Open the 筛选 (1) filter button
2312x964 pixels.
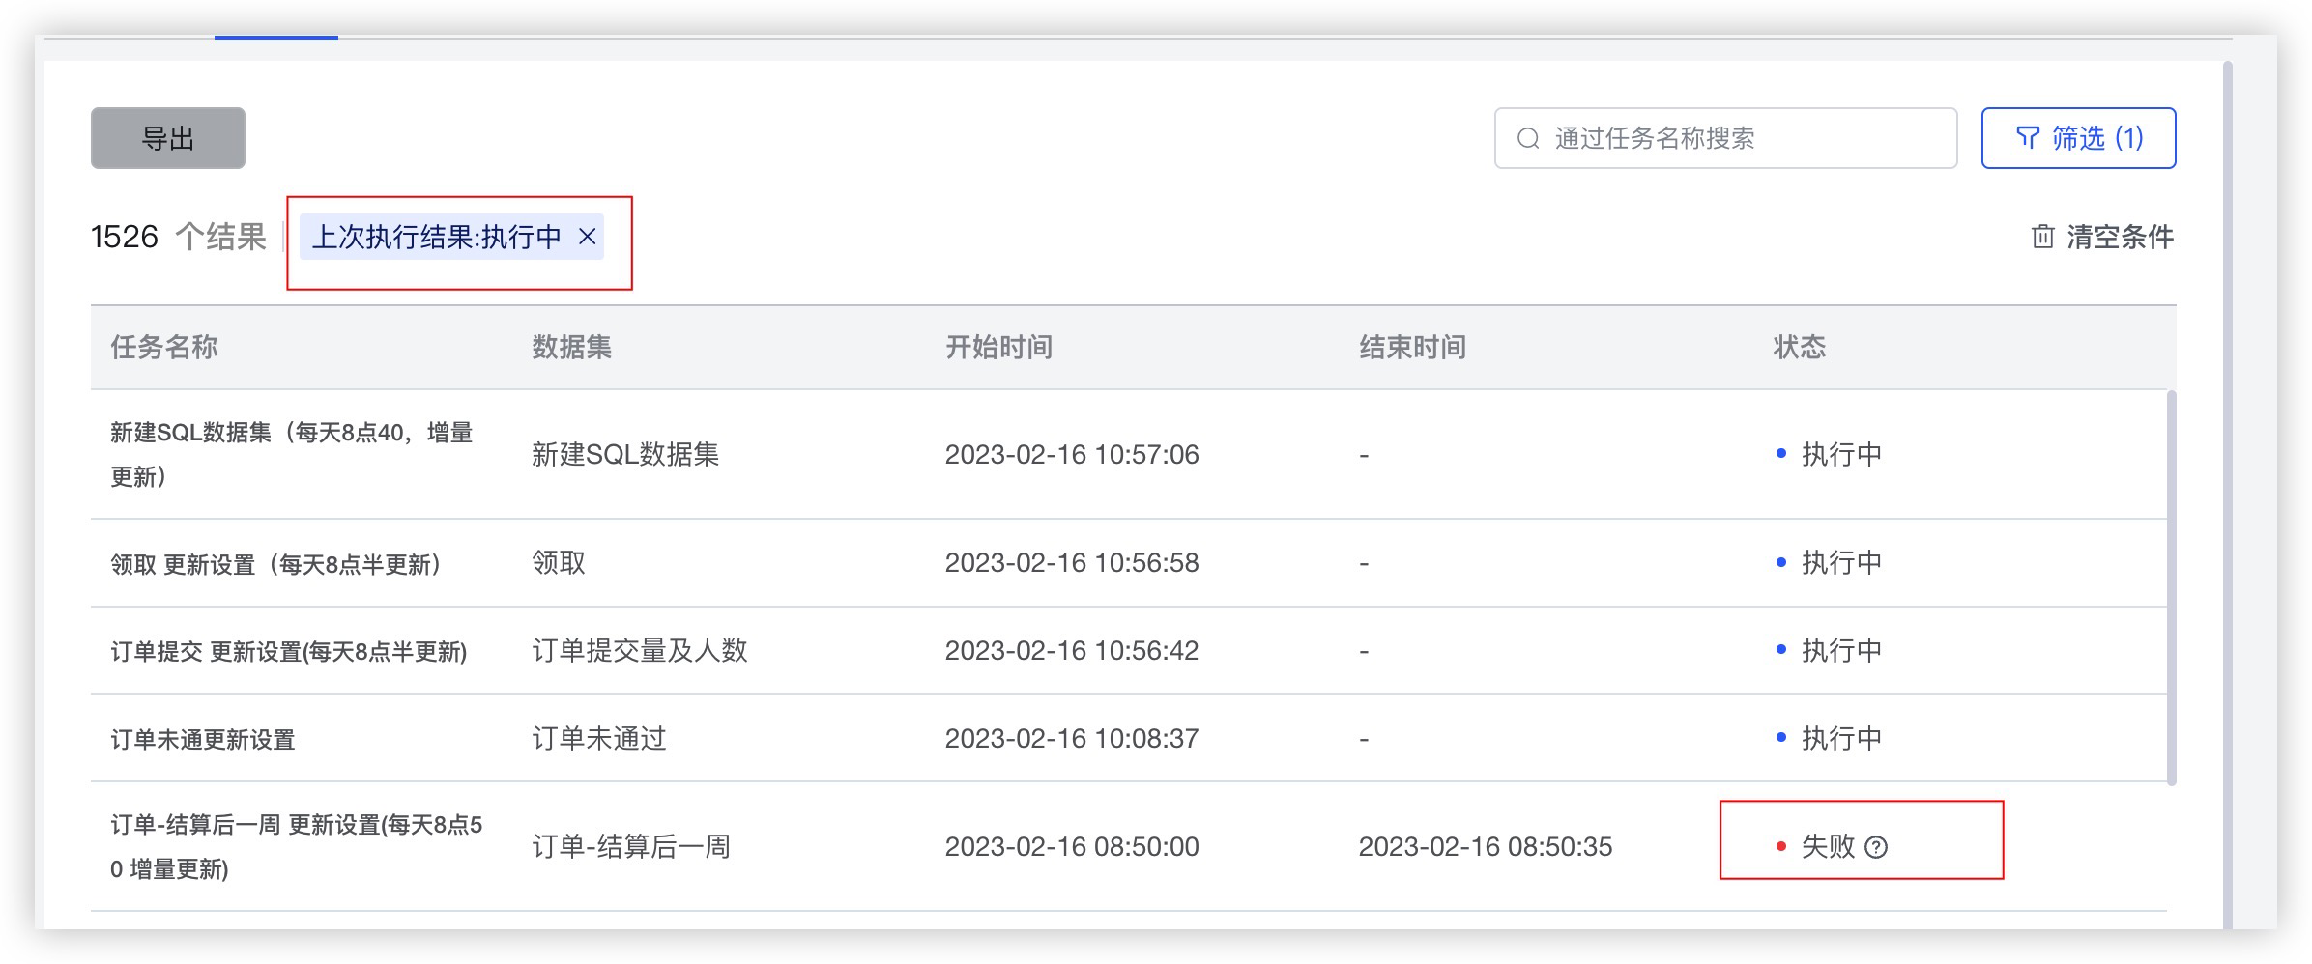pos(2078,138)
